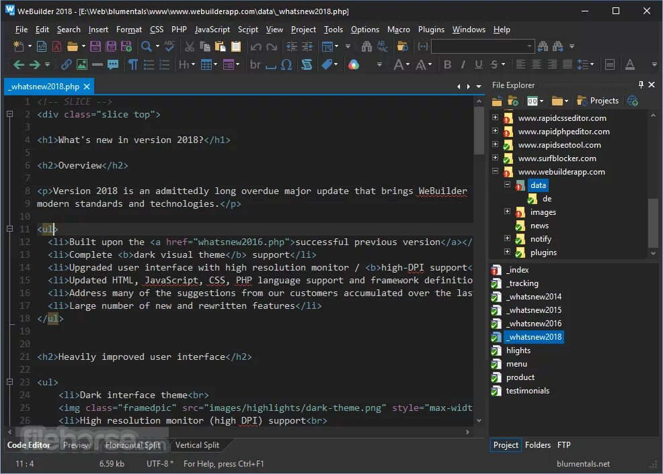Image resolution: width=663 pixels, height=474 pixels.
Task: Click the file tree scrollbar thumb
Action: click(x=654, y=222)
